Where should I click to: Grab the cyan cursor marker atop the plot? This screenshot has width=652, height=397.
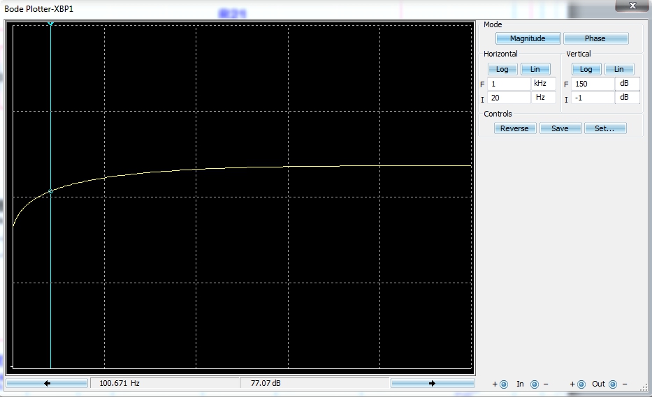tap(50, 24)
